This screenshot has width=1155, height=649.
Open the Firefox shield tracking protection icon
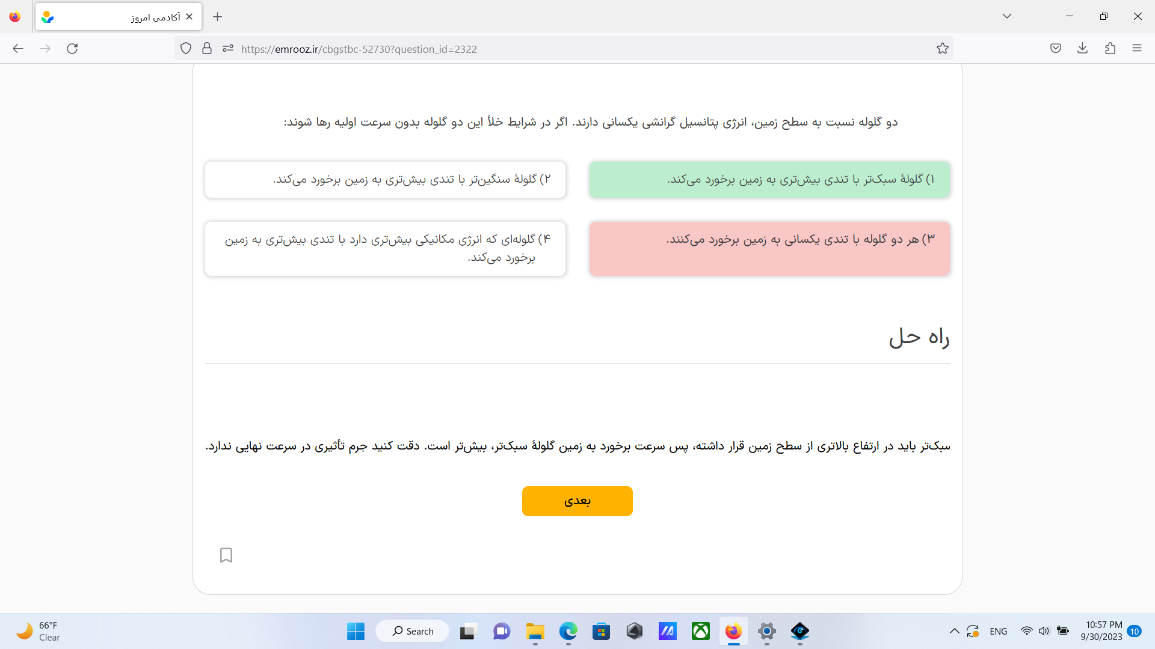click(x=186, y=49)
